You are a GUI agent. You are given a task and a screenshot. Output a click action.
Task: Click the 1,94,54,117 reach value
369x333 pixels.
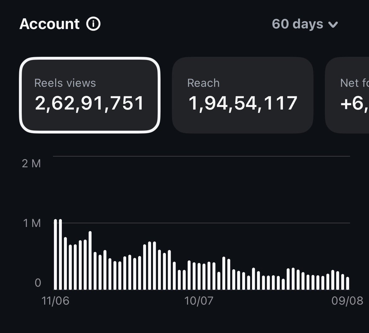click(x=243, y=104)
